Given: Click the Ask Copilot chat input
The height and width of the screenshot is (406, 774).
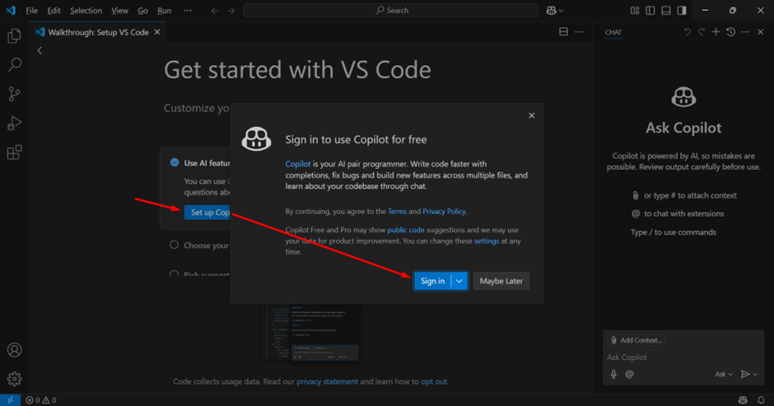Looking at the screenshot, I should point(683,357).
